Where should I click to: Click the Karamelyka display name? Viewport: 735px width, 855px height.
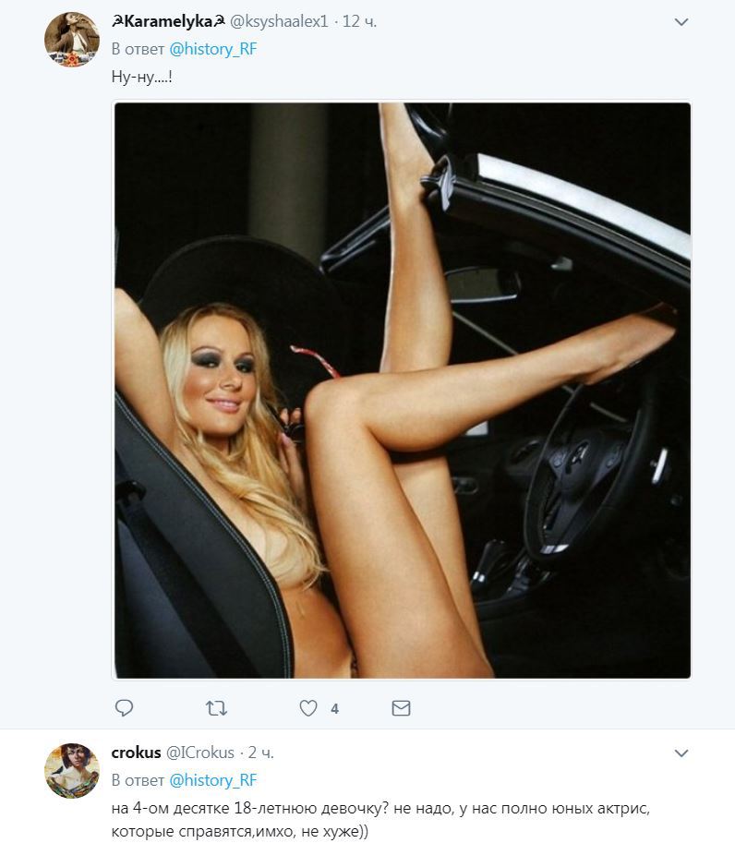(x=168, y=21)
